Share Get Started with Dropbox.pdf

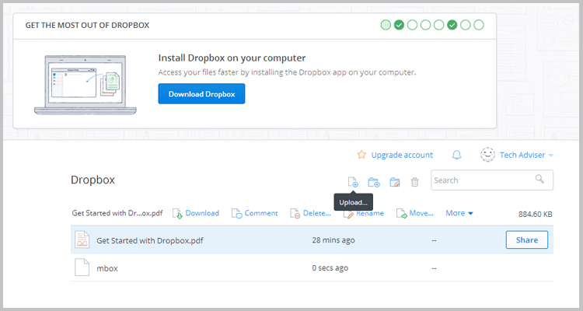[527, 240]
